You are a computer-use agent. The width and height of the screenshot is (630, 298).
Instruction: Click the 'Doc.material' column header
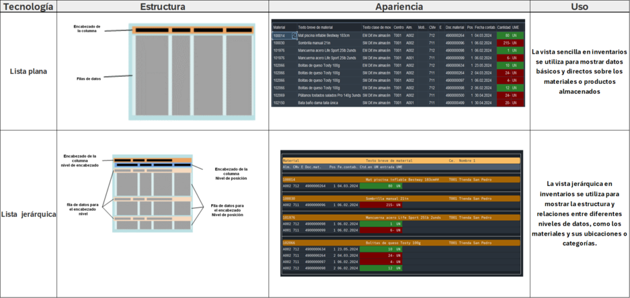455,27
